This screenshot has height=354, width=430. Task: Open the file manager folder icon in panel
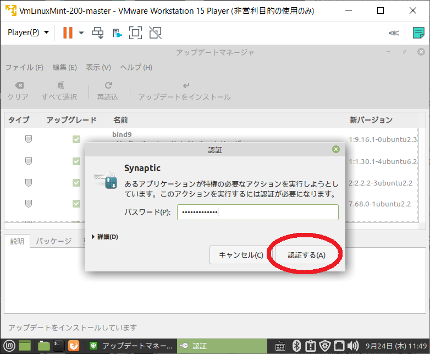click(43, 346)
